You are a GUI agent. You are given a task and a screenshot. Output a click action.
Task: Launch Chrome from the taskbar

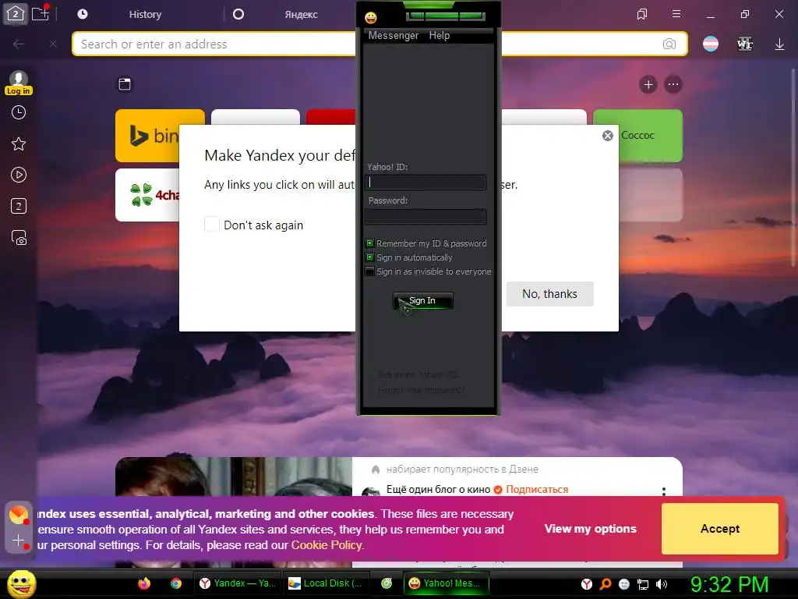pos(176,583)
